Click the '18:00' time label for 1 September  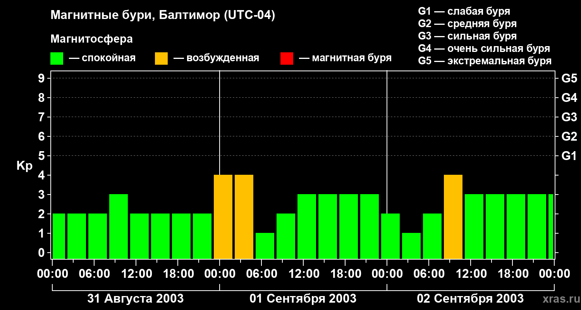click(x=345, y=274)
